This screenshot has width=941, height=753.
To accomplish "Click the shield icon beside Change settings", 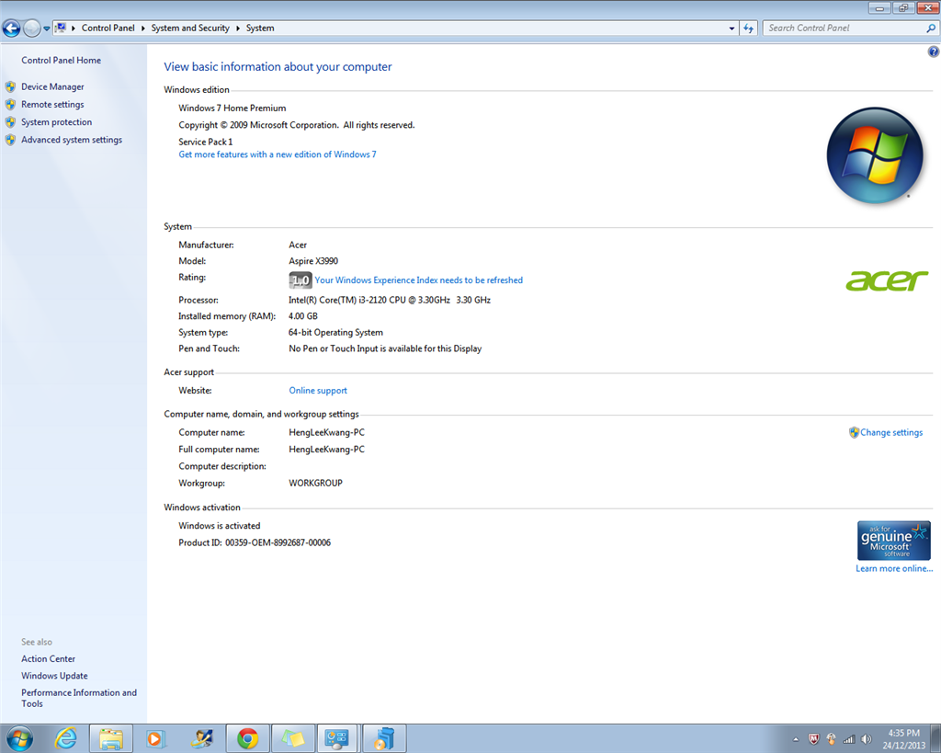I will point(854,432).
